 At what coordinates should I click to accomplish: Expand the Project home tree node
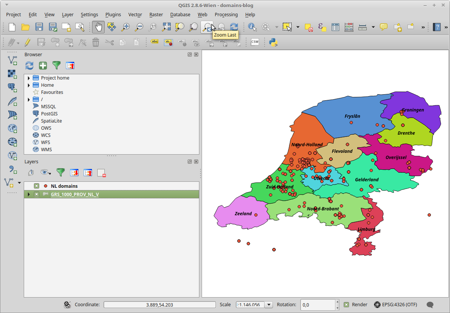click(29, 78)
